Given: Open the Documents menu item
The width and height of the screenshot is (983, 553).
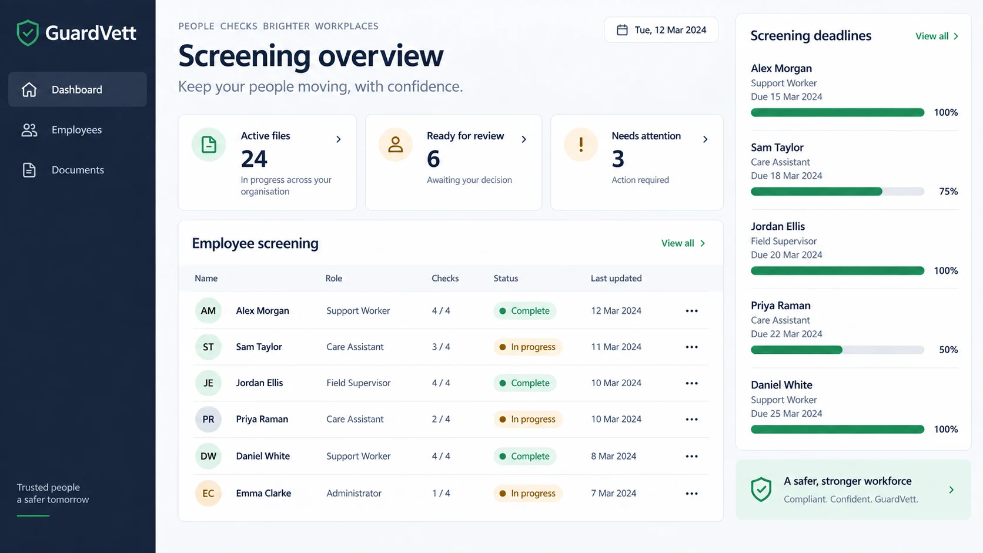Looking at the screenshot, I should [78, 170].
